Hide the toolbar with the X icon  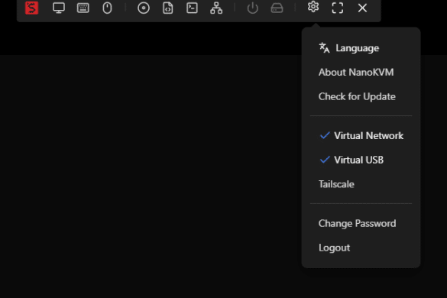click(x=362, y=8)
